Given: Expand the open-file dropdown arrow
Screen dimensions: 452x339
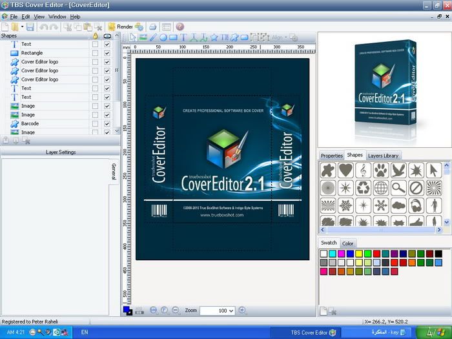Looking at the screenshot, I should coord(22,27).
